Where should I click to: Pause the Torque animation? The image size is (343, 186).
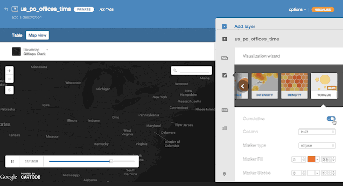[12, 161]
